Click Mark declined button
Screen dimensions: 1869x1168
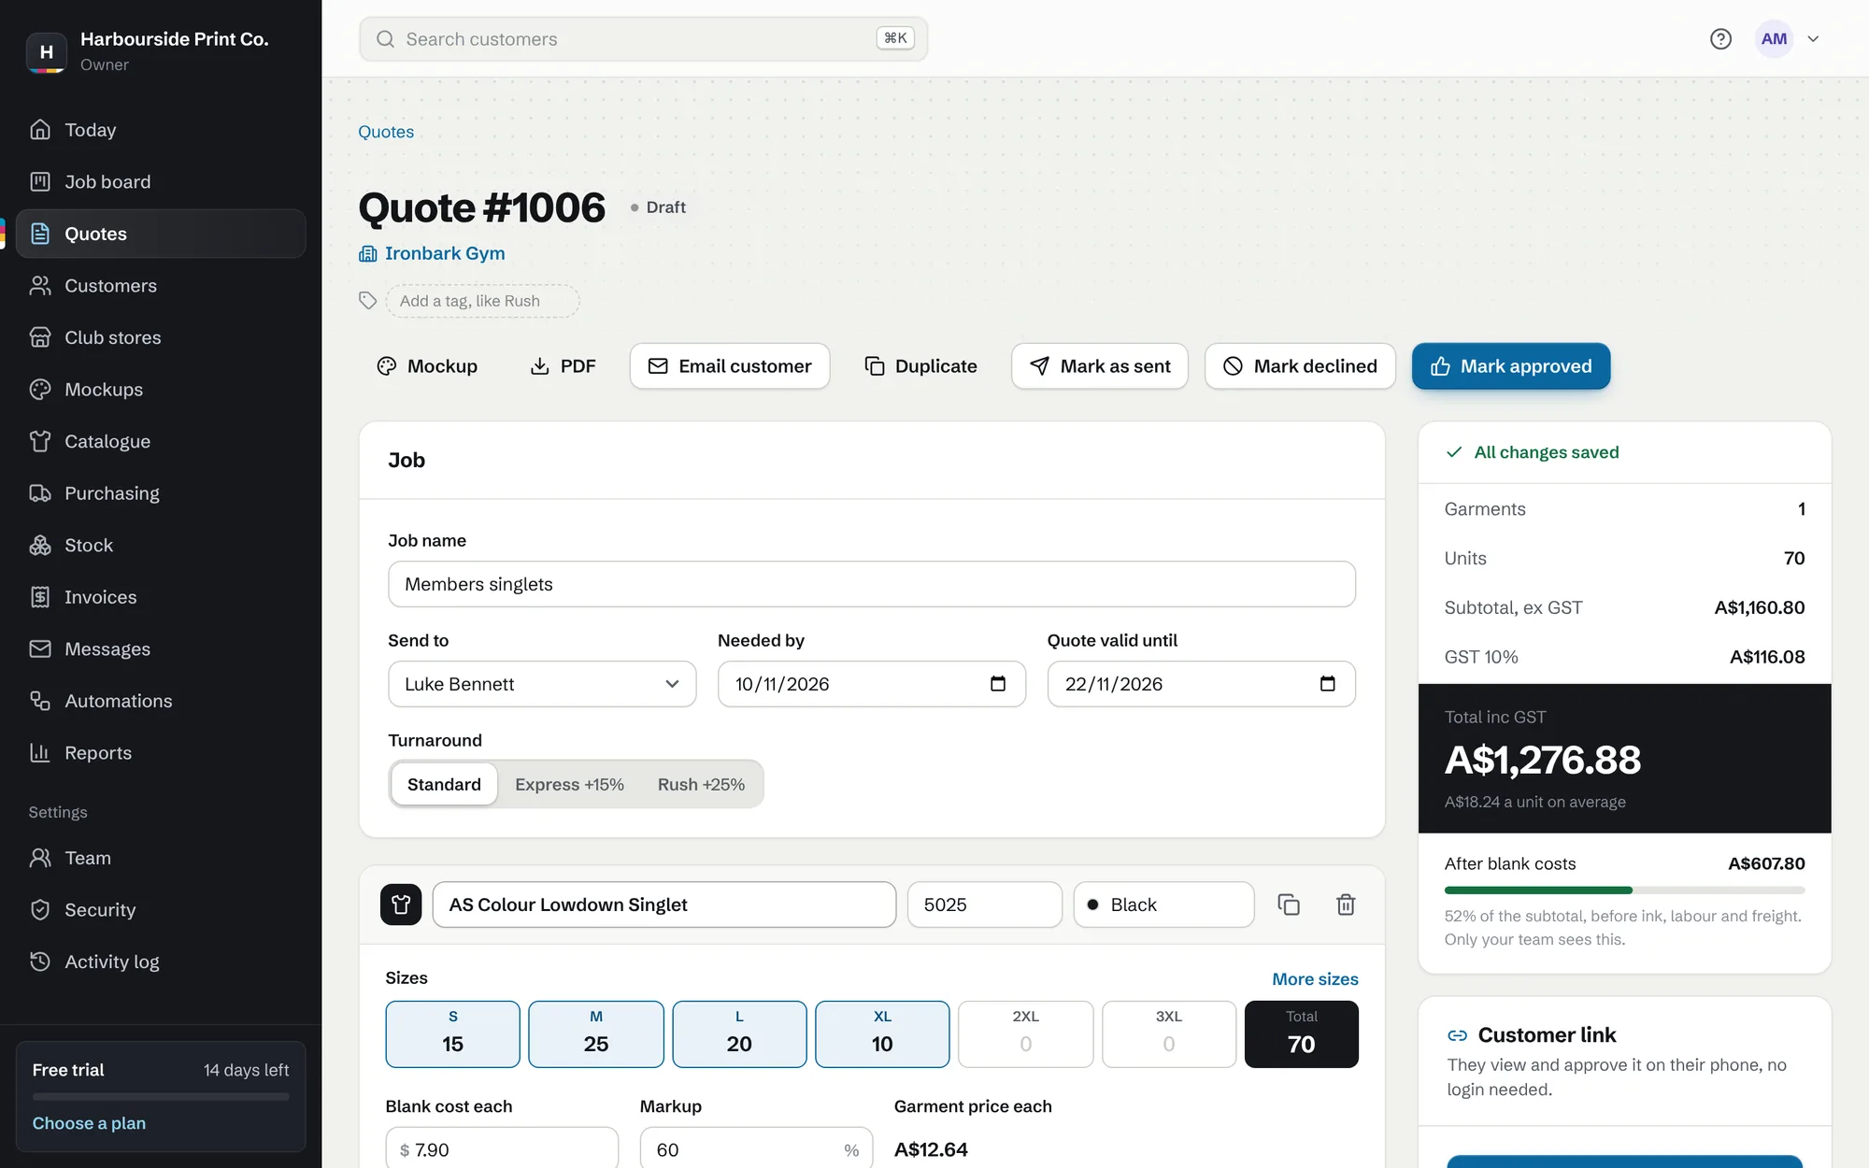(x=1300, y=366)
